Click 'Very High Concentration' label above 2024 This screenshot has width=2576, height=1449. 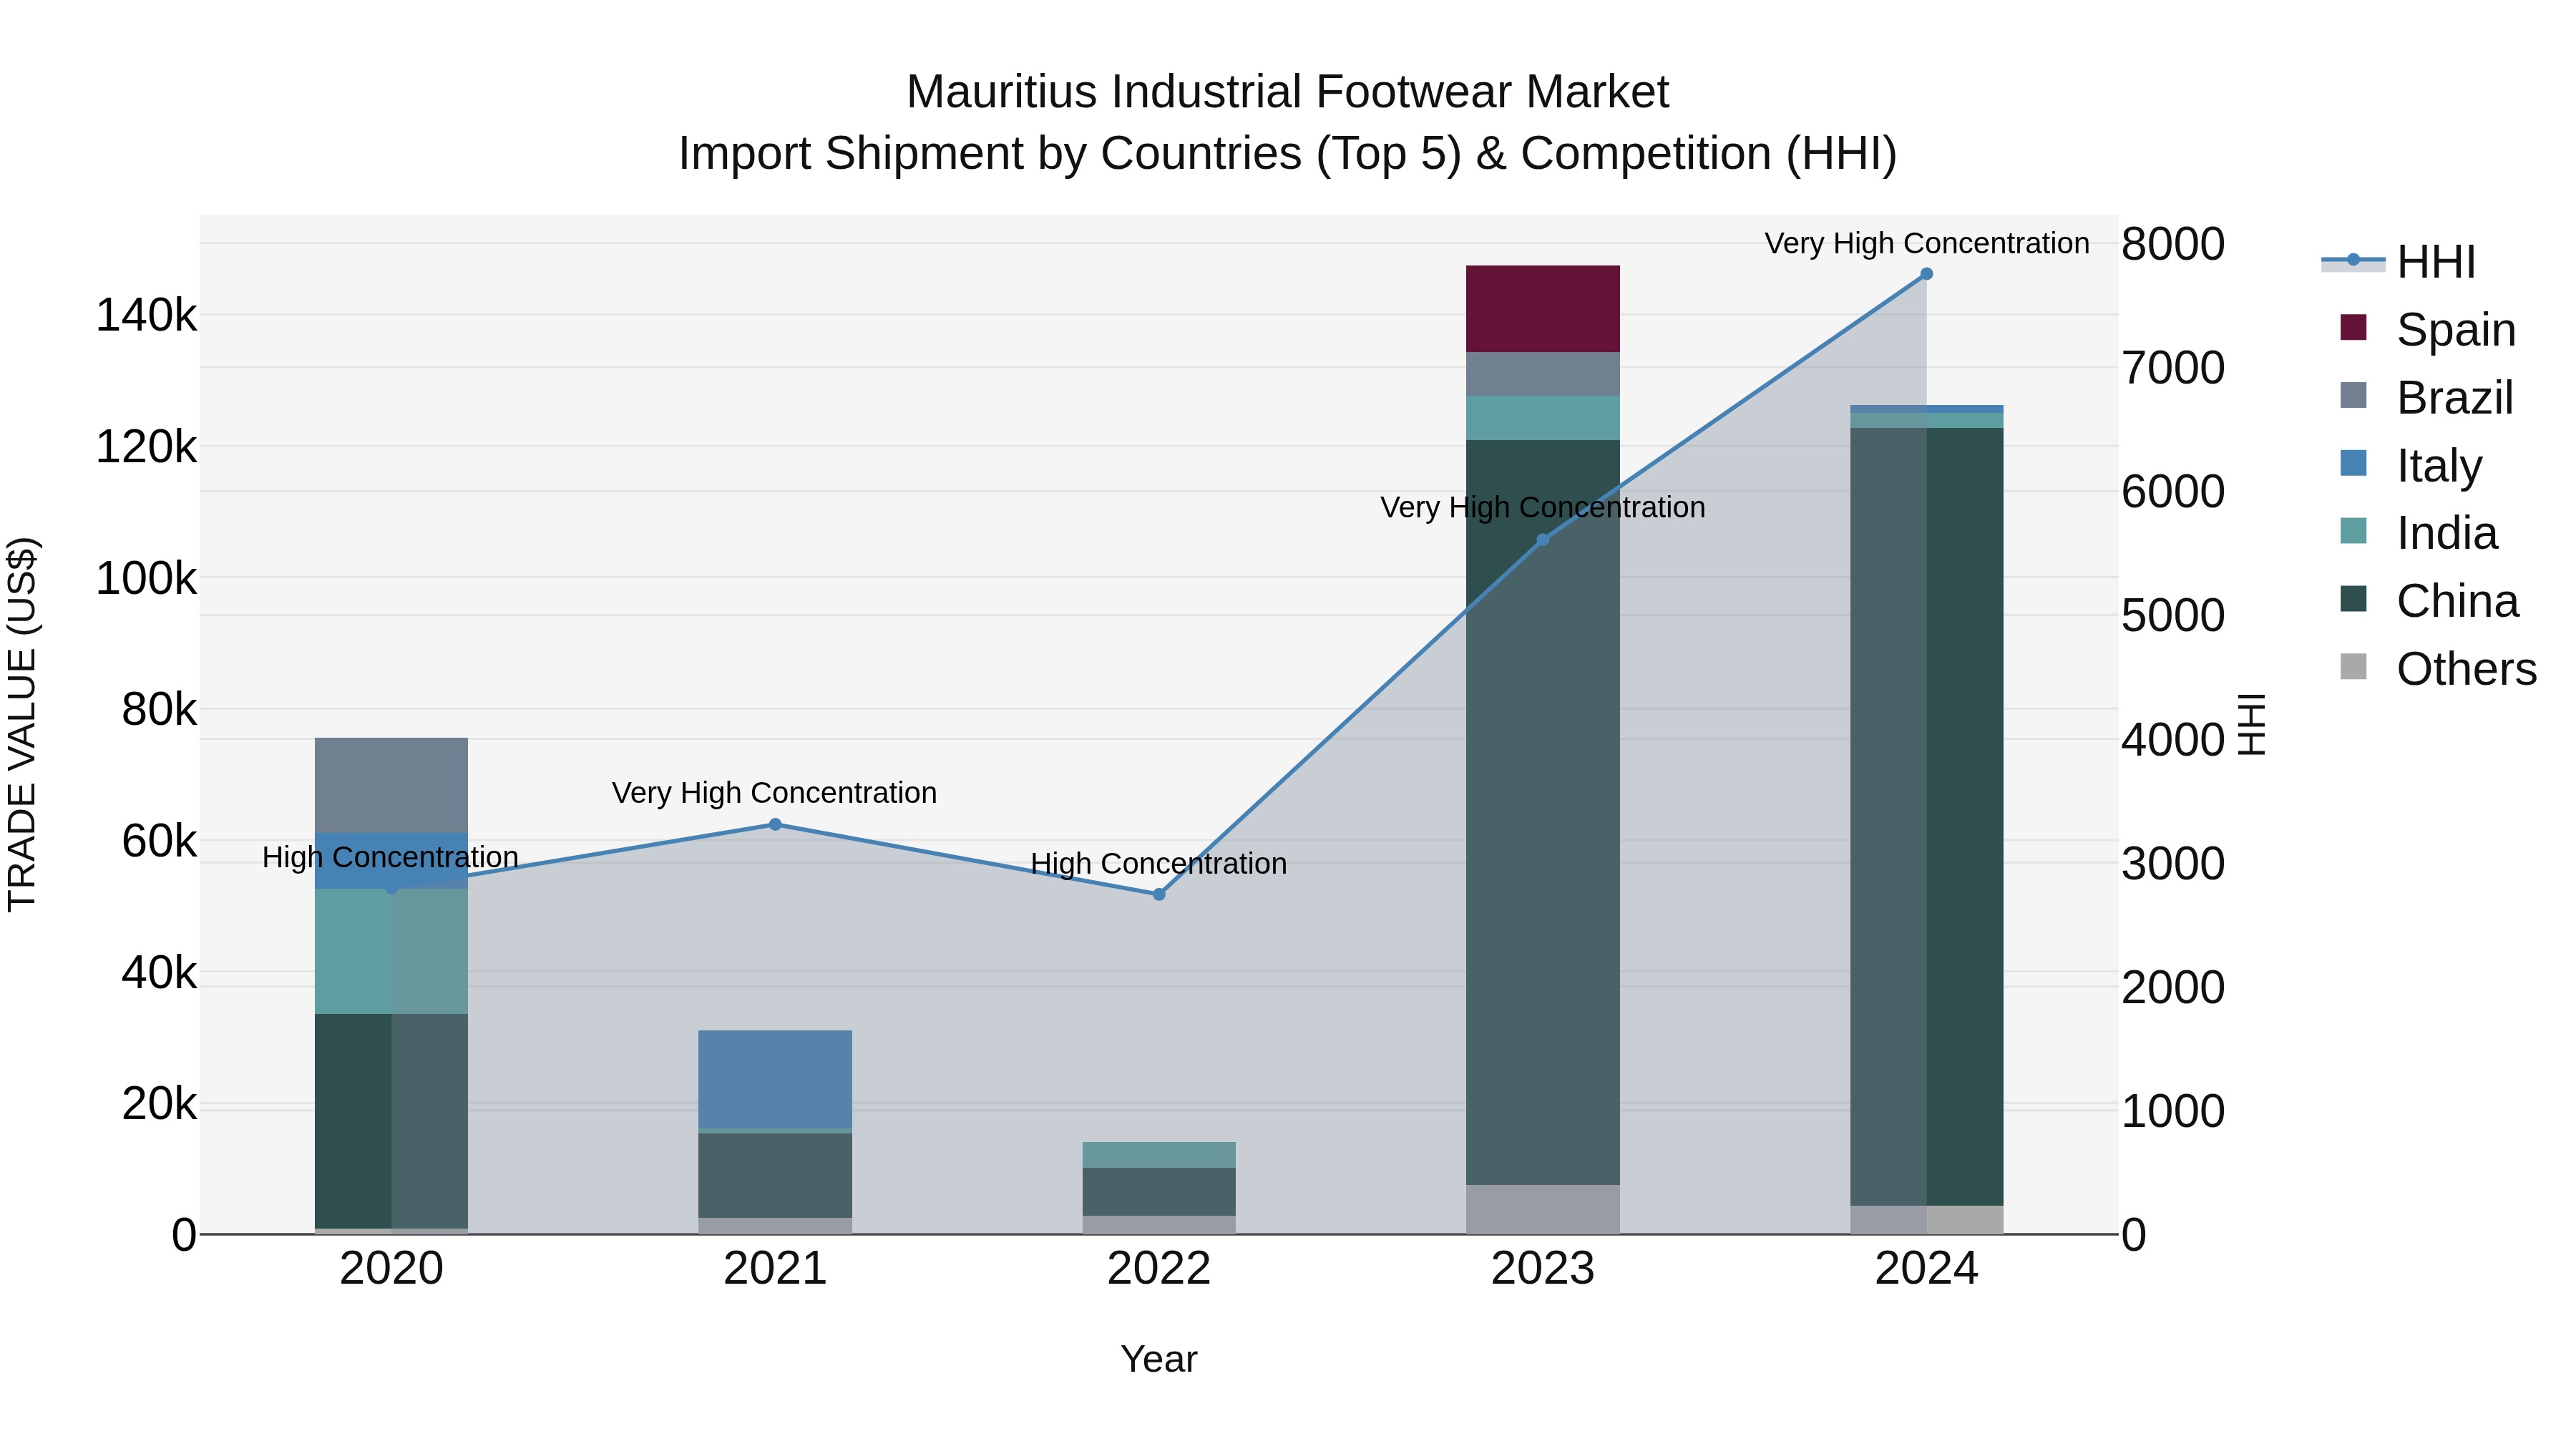pos(1926,243)
